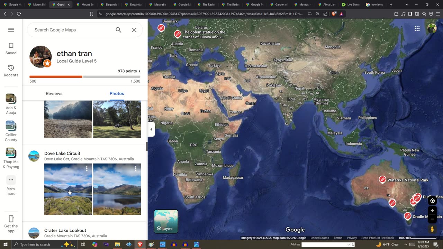This screenshot has height=249, width=443.
Task: Open Brave Shields panel
Action: (x=334, y=14)
